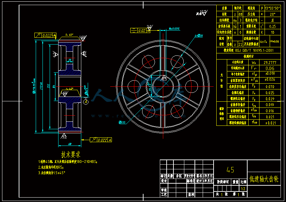Click the value 0.019 in the table
This screenshot has height=202, width=286.
point(270,105)
